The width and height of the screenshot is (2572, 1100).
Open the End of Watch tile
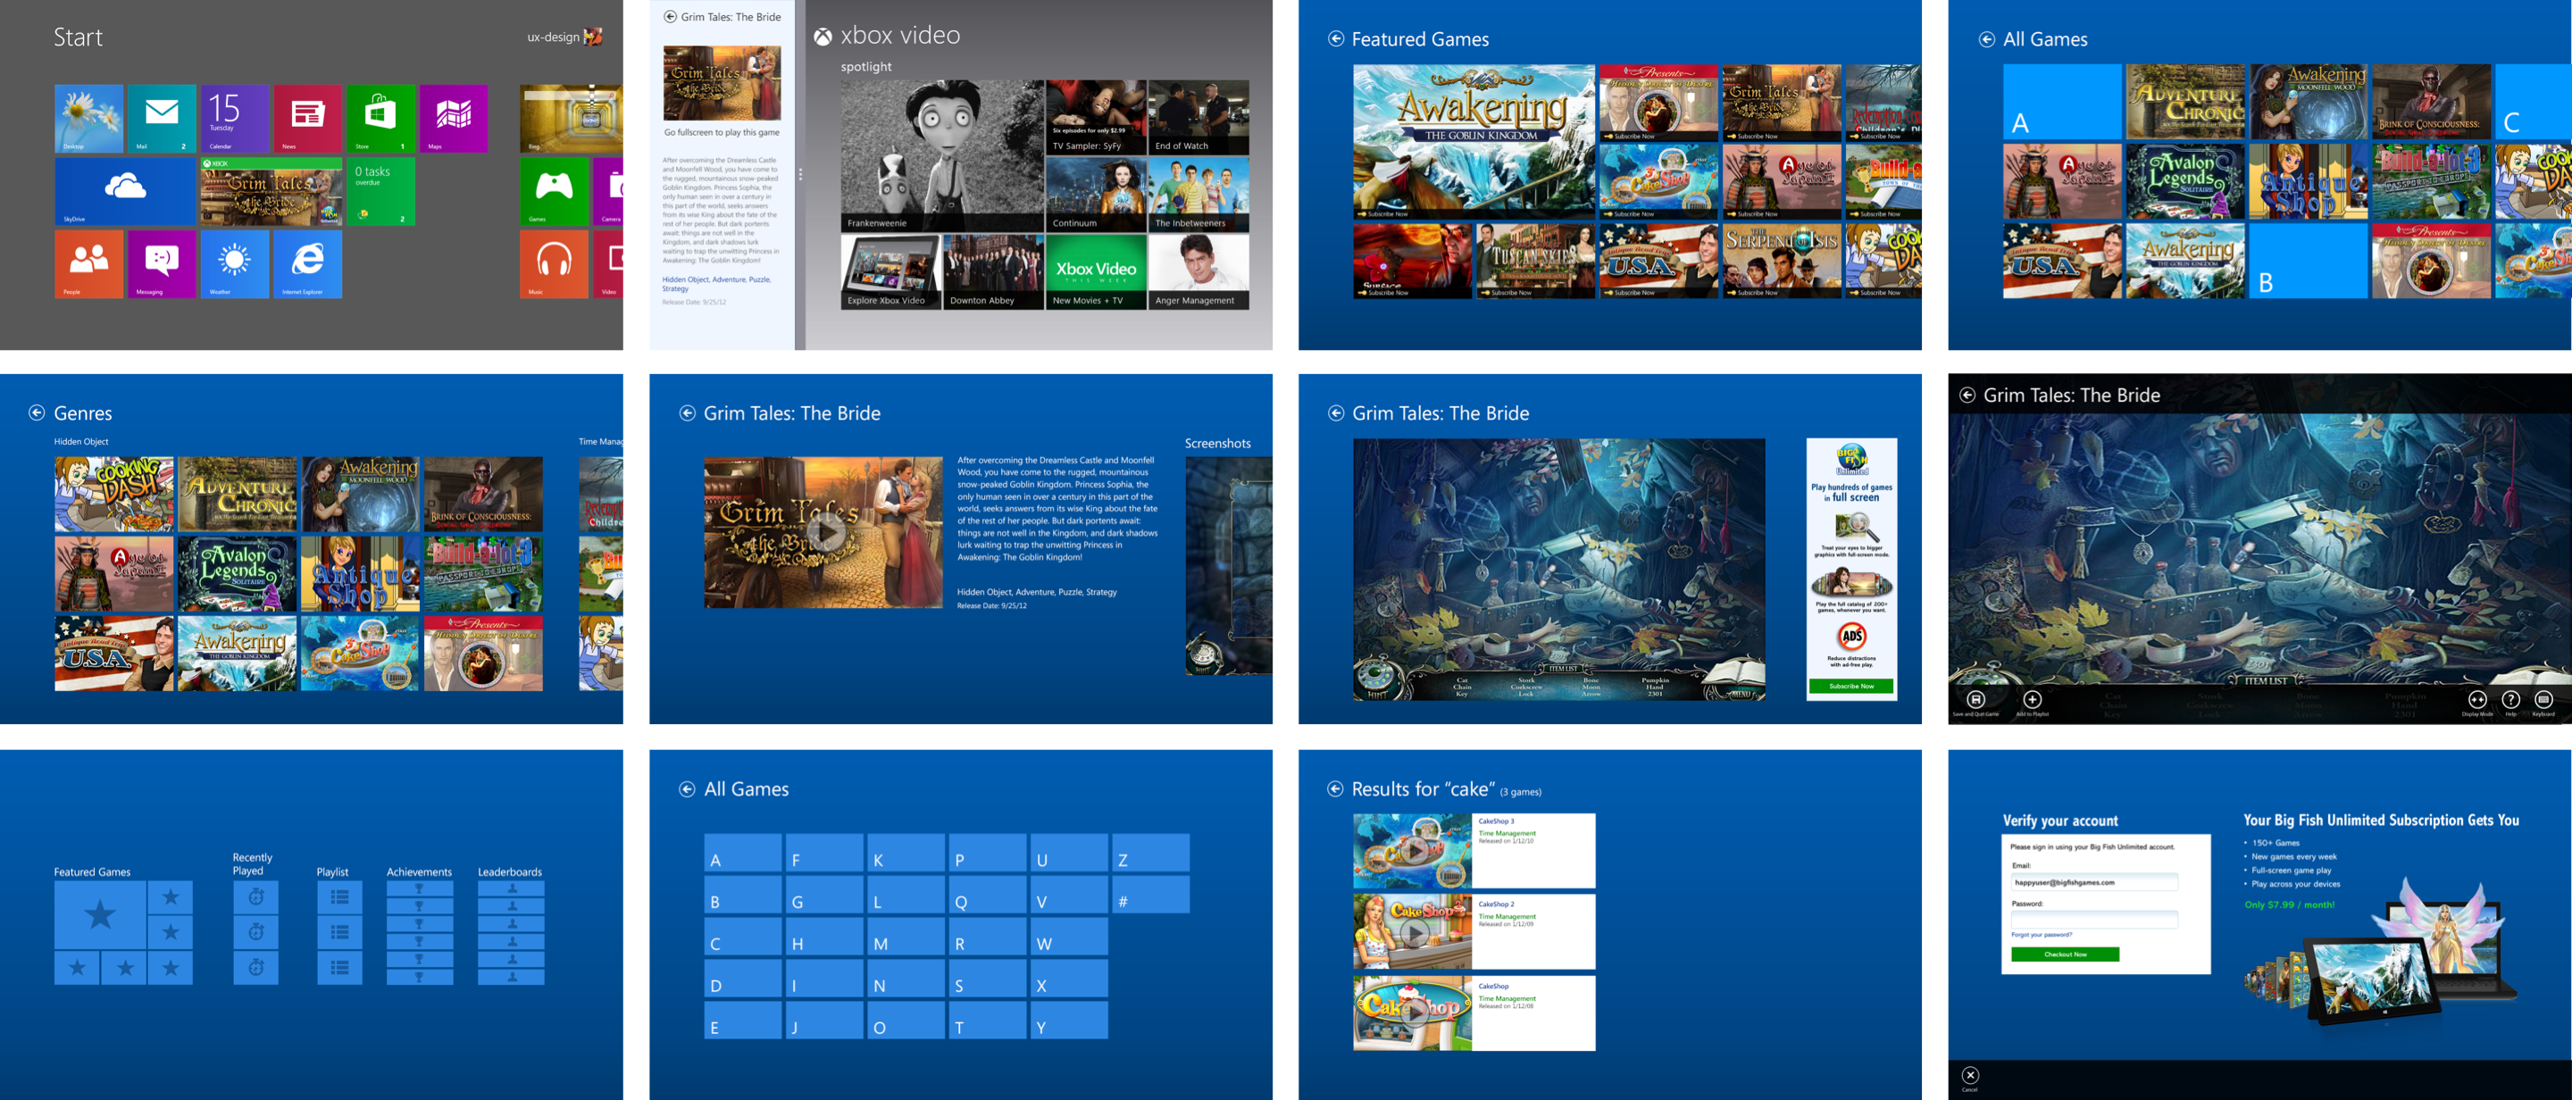click(x=1198, y=117)
